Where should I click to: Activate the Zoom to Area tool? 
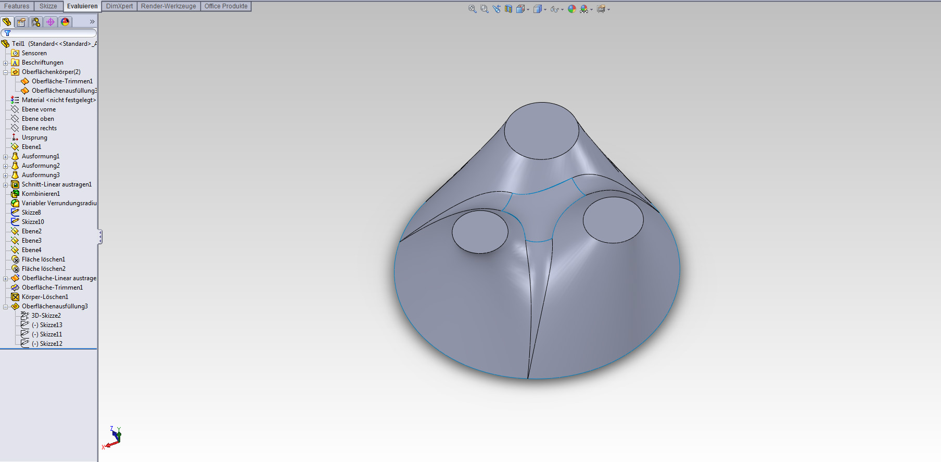coord(484,9)
